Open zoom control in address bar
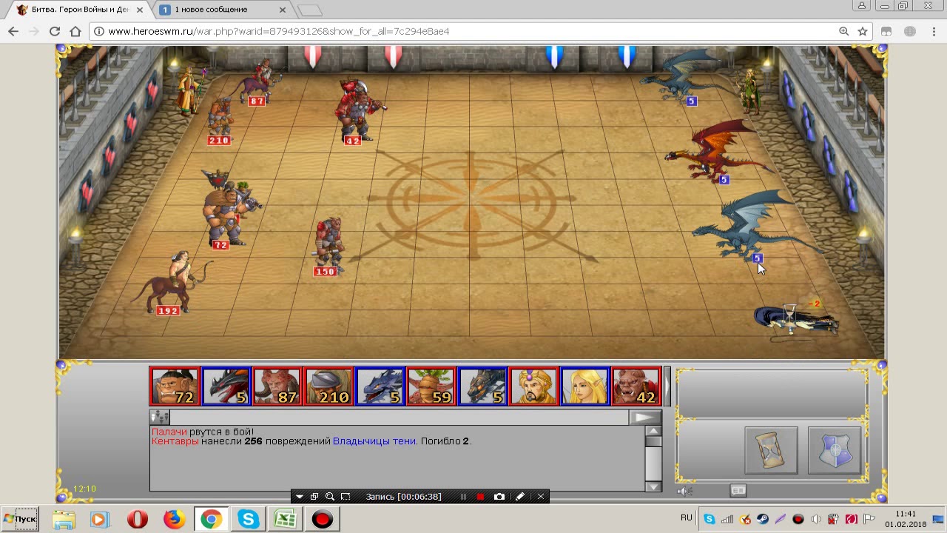This screenshot has height=533, width=947. coord(844,31)
